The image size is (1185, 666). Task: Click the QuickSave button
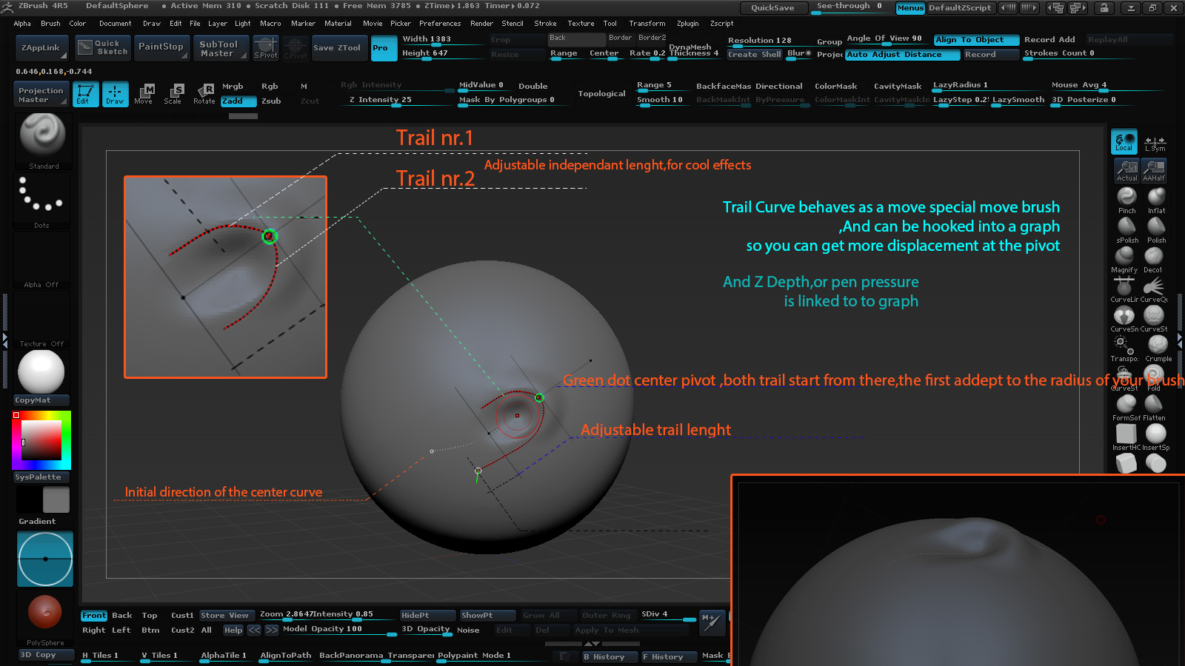772,8
